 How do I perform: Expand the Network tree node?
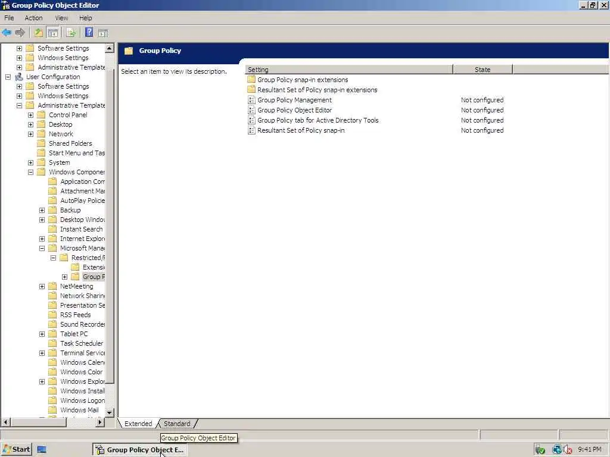pos(30,134)
